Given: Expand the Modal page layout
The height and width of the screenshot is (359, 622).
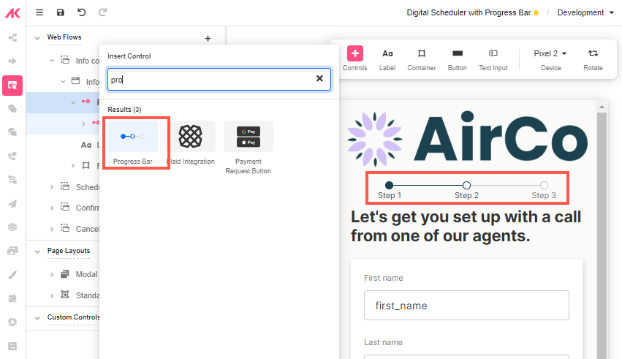Looking at the screenshot, I should [x=52, y=274].
